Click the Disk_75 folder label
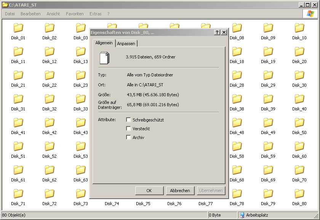Image resolution: width=320 pixels, height=220 pixels. 143,204
